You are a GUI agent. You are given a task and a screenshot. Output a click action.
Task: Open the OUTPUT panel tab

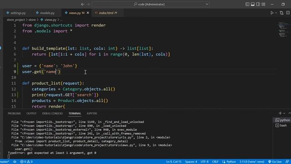(x=31, y=113)
